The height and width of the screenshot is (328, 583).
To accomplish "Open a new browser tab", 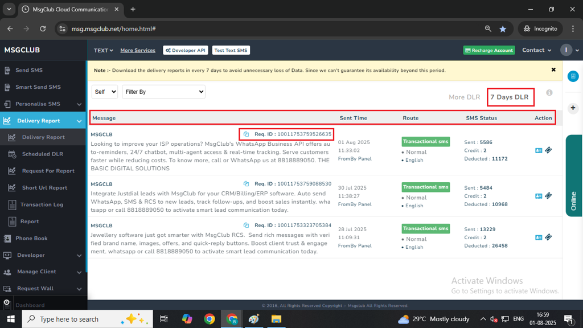I will click(x=133, y=9).
